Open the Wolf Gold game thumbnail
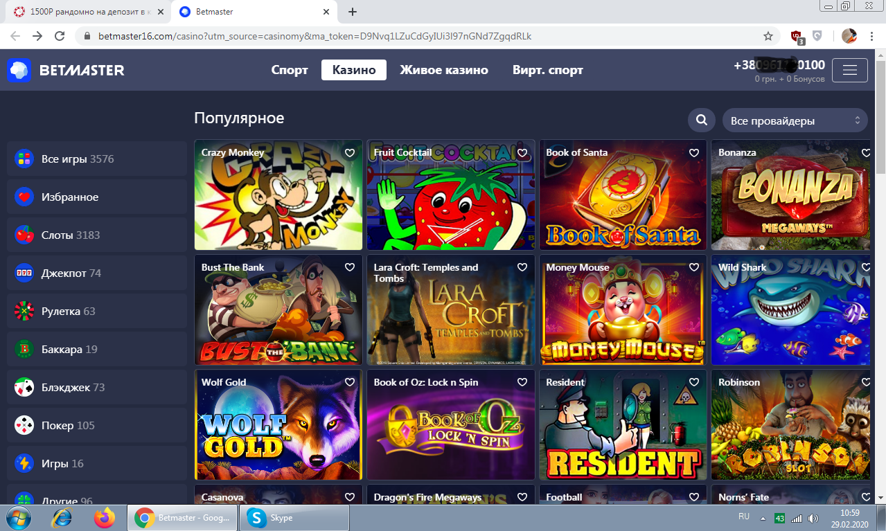The height and width of the screenshot is (531, 886). tap(278, 425)
